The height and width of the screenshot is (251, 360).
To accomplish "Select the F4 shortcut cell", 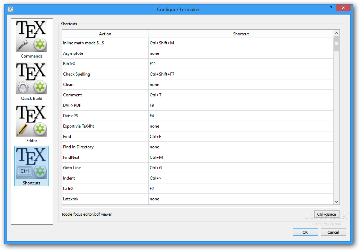I will coord(241,116).
